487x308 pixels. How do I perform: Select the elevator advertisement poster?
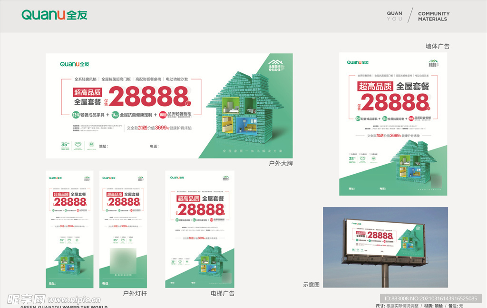200,229
